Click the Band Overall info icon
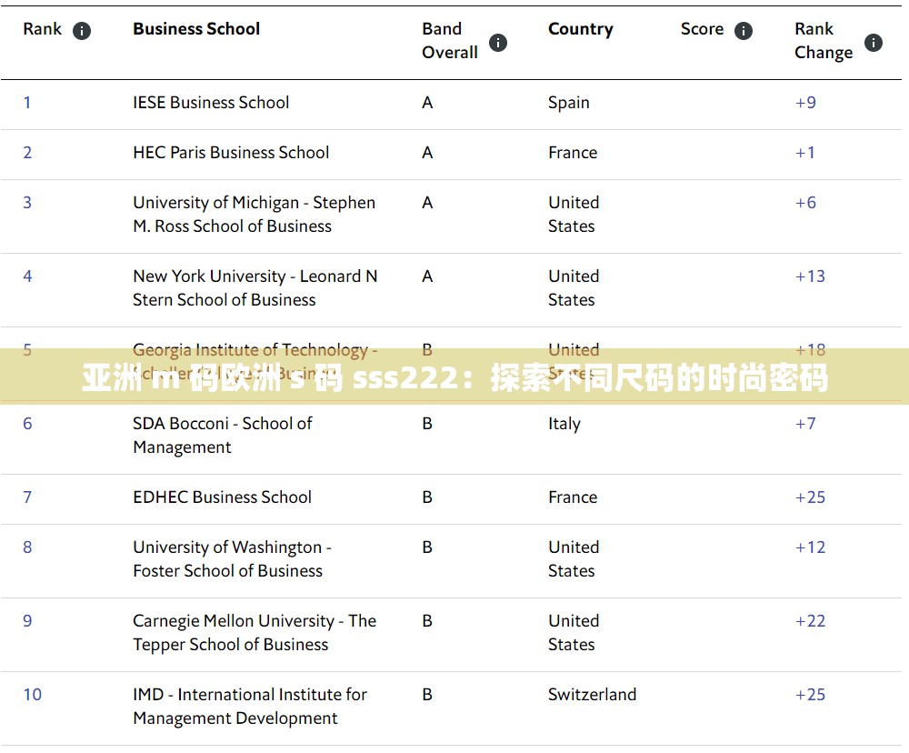The height and width of the screenshot is (753, 909). 497,42
